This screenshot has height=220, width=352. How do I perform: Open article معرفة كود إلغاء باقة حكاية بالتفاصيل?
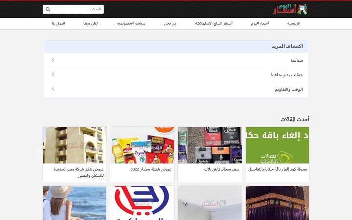coord(278,169)
